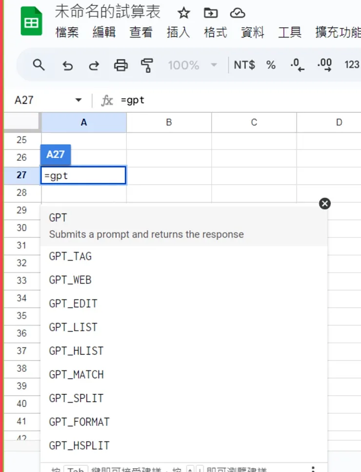This screenshot has height=472, width=361.
Task: Open the 格式 menu
Action: coord(216,32)
